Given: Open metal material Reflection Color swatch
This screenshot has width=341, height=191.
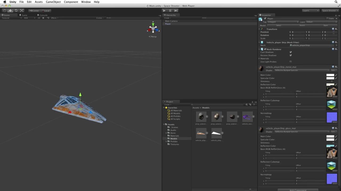Looking at the screenshot, I should [330, 85].
